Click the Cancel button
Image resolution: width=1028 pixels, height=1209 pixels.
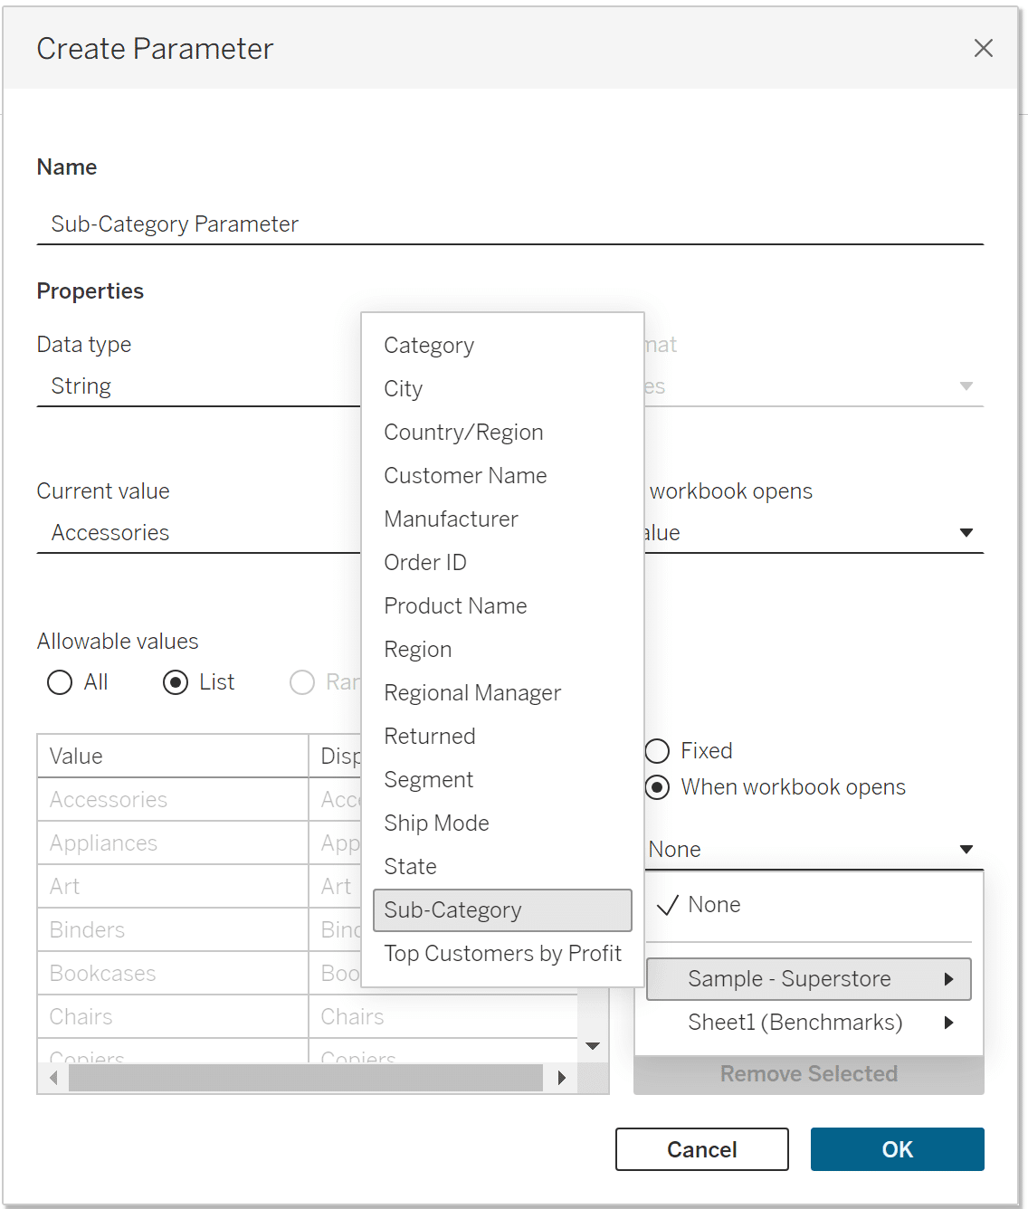pyautogui.click(x=702, y=1149)
